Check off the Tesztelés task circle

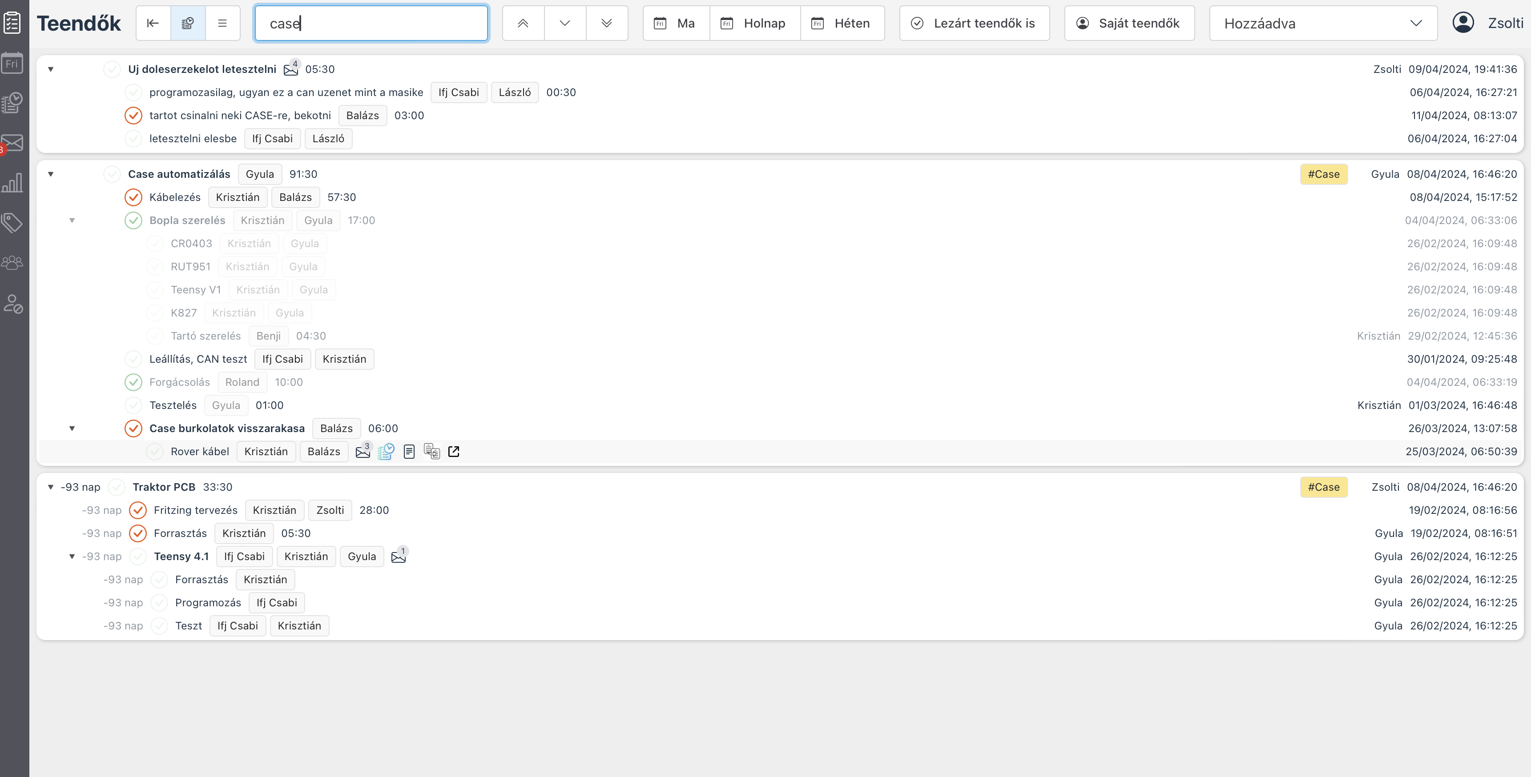tap(133, 406)
